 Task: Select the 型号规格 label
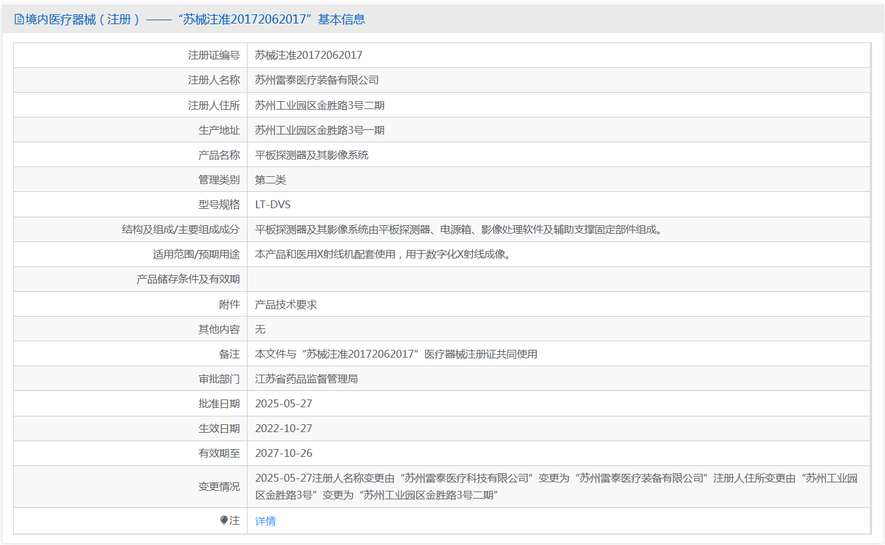coord(219,204)
